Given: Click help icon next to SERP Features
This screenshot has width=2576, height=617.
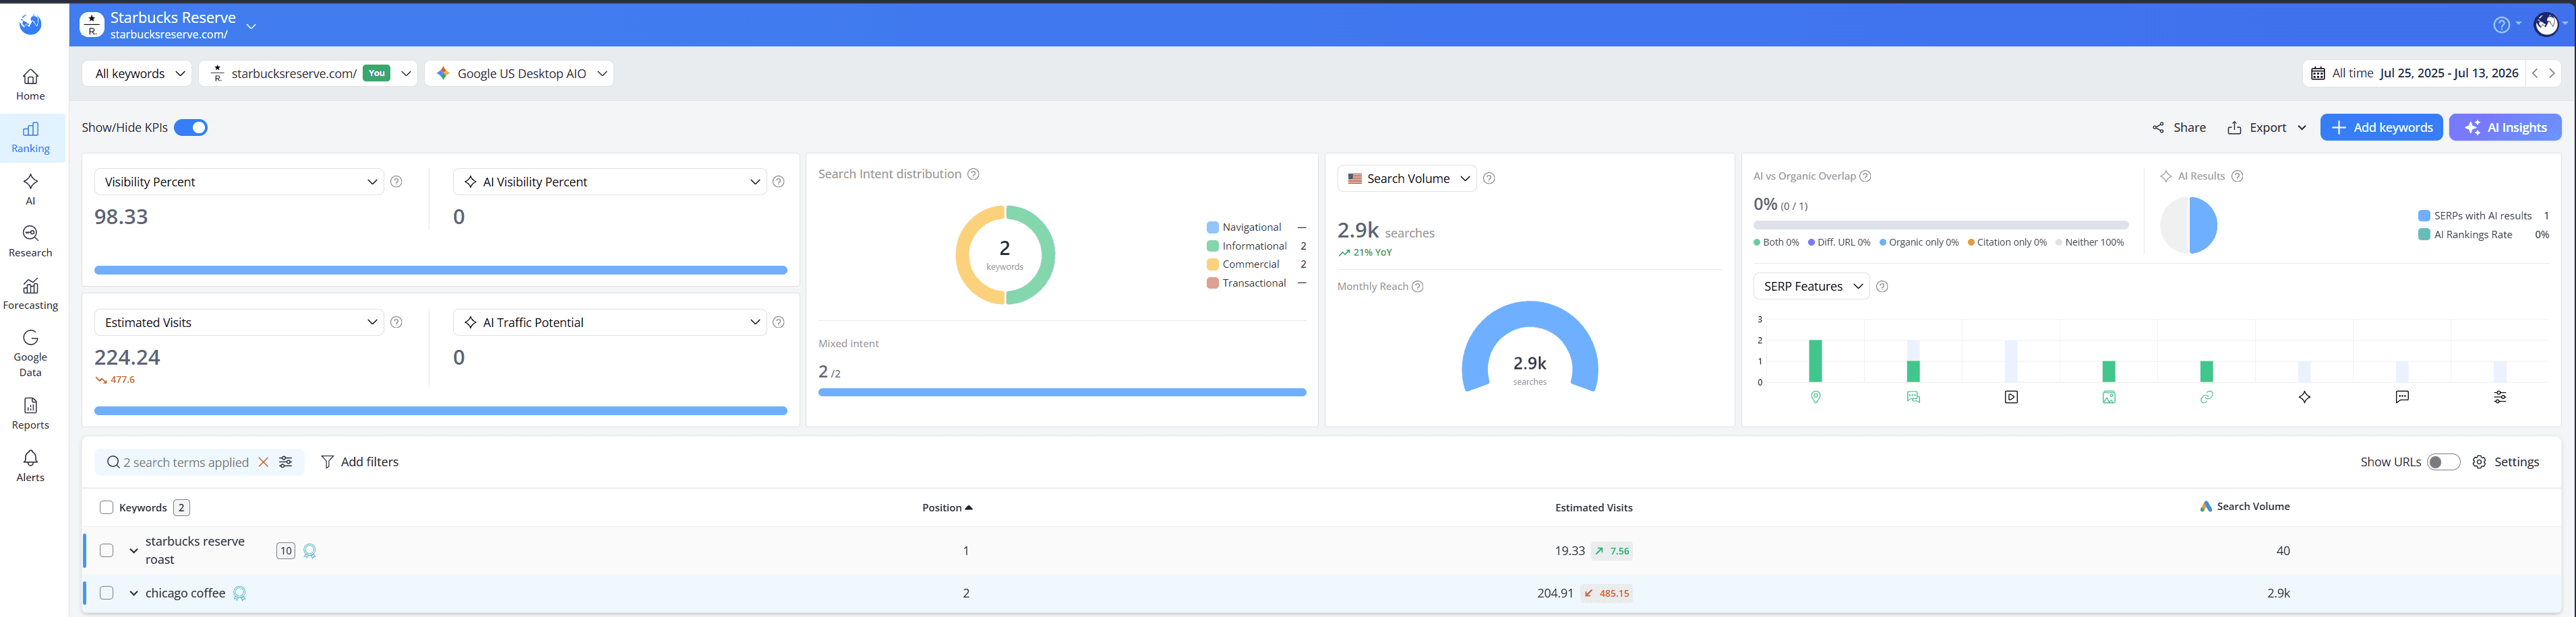Looking at the screenshot, I should click(1882, 287).
